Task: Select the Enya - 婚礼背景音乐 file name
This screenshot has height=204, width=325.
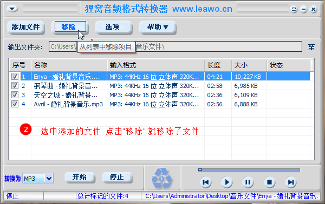Action: pos(67,77)
